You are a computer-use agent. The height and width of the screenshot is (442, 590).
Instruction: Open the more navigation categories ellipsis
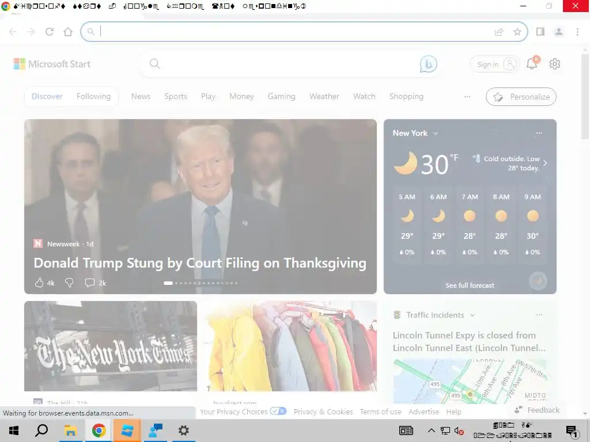467,97
